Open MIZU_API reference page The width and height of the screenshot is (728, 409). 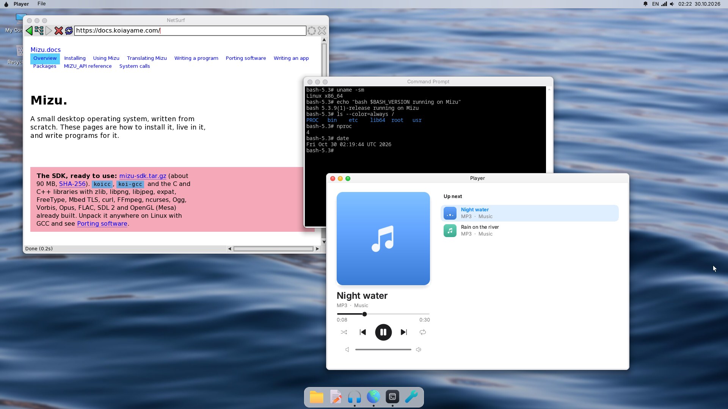click(88, 66)
